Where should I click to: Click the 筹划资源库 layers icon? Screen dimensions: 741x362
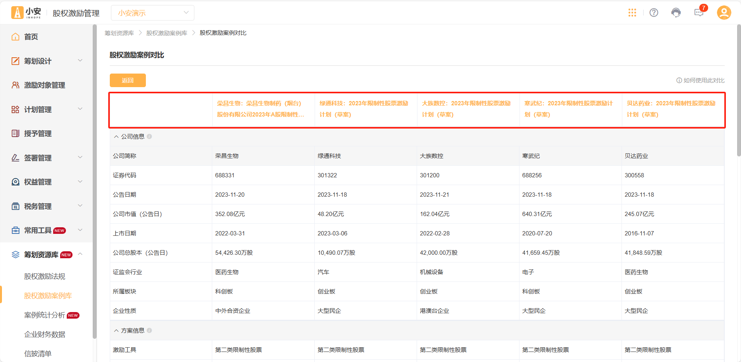click(x=16, y=254)
